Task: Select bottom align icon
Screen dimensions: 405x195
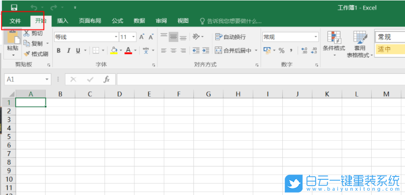Action: [x=183, y=37]
